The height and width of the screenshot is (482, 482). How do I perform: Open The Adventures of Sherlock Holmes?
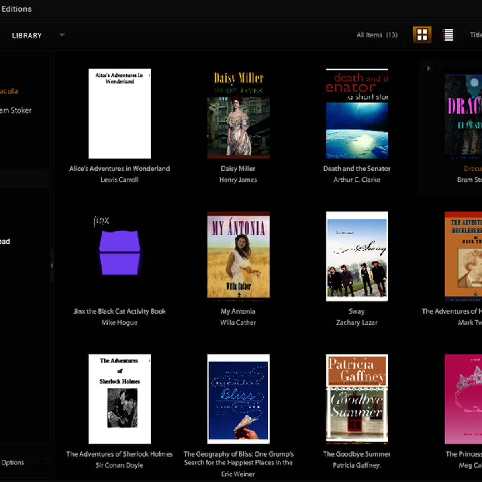(119, 398)
